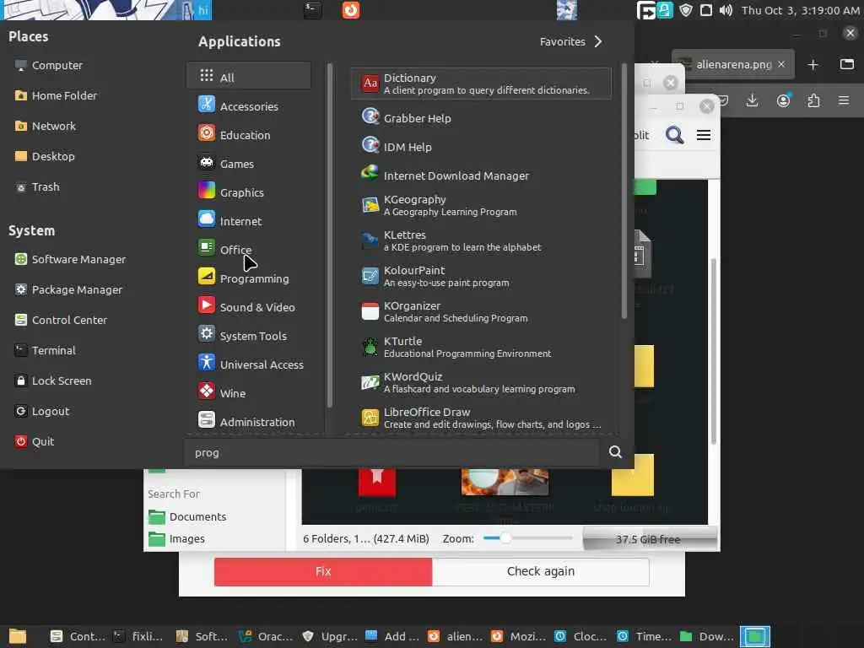Select the System Tools category
864x648 pixels.
pyautogui.click(x=249, y=335)
